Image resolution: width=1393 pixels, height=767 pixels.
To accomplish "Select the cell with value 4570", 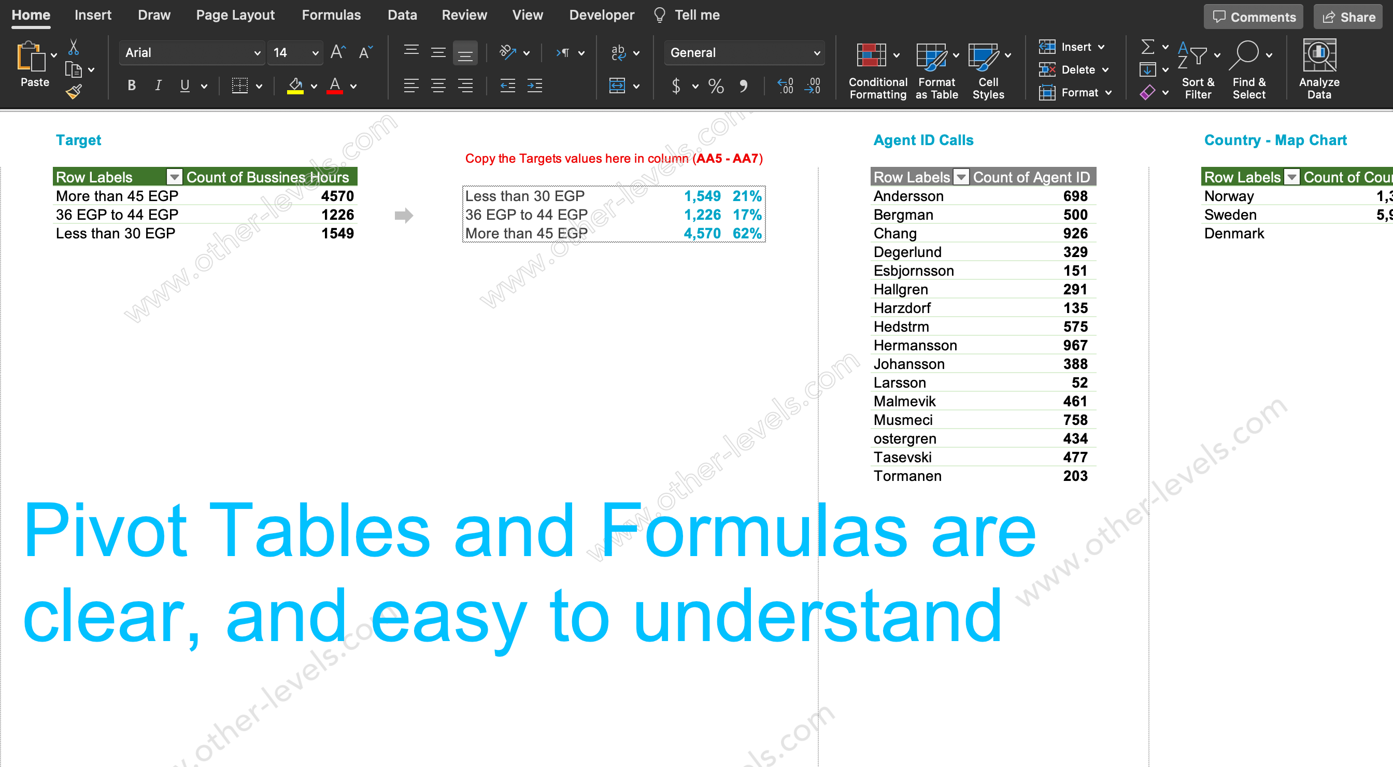I will [x=337, y=196].
